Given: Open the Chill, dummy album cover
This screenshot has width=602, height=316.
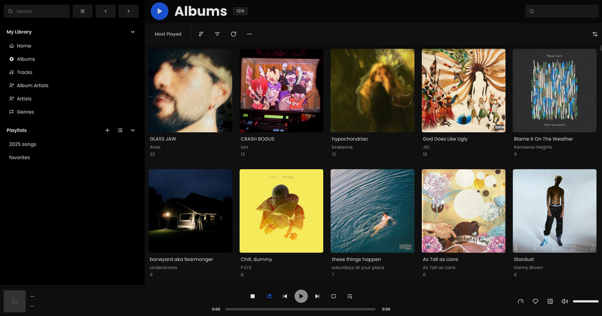Looking at the screenshot, I should [281, 211].
